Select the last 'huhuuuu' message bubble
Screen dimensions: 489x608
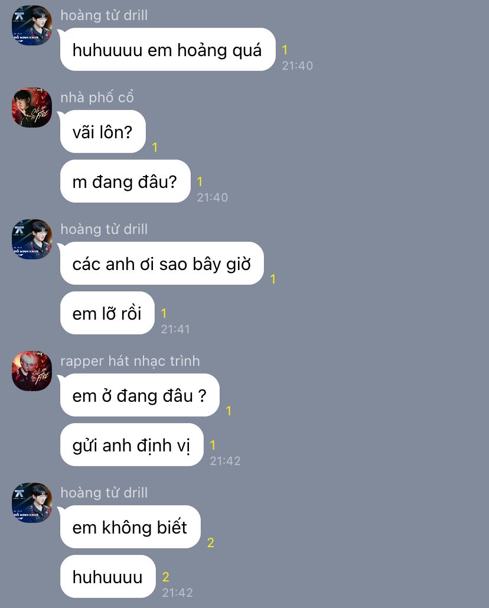pyautogui.click(x=107, y=577)
